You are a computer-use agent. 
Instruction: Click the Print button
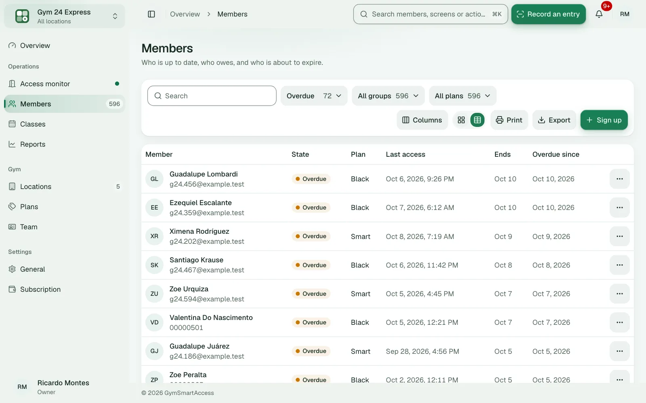[x=509, y=120]
